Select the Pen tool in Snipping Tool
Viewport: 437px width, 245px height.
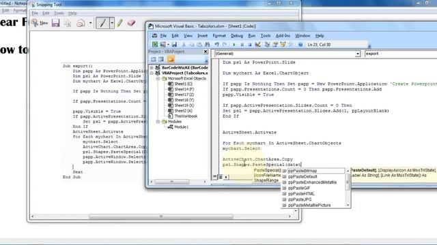point(102,23)
